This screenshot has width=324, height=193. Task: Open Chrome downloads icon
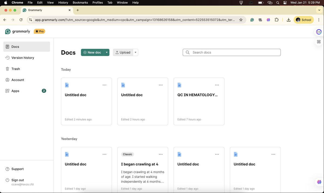(x=289, y=20)
